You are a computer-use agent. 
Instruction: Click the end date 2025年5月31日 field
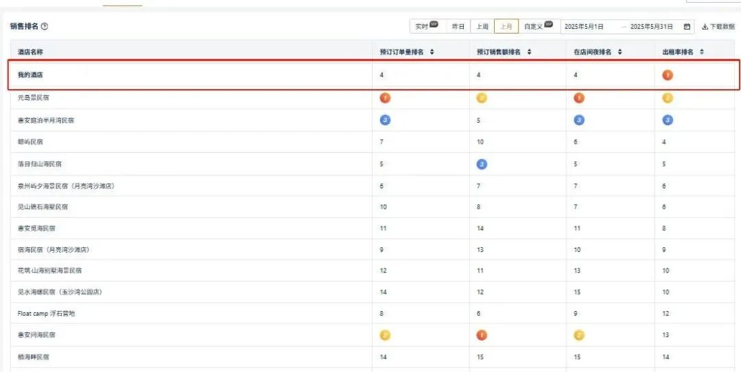click(x=651, y=27)
